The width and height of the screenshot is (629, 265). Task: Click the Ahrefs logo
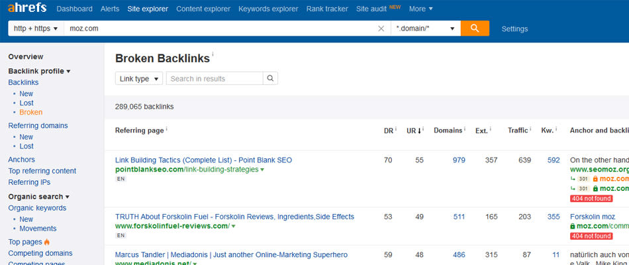pyautogui.click(x=27, y=8)
